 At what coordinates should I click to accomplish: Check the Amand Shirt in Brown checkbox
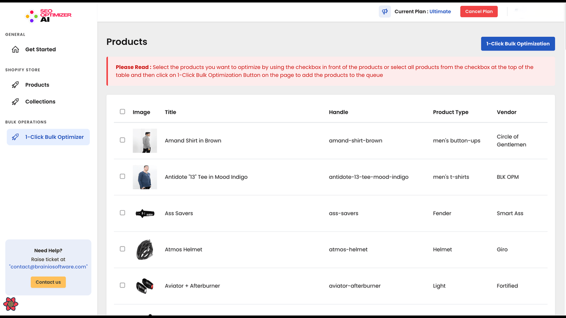(x=122, y=140)
